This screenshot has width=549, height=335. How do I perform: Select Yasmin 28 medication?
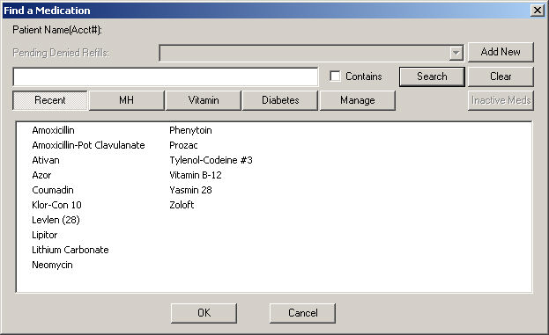[x=191, y=190]
